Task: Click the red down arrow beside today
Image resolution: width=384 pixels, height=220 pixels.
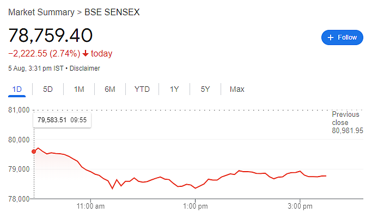Action: point(85,53)
